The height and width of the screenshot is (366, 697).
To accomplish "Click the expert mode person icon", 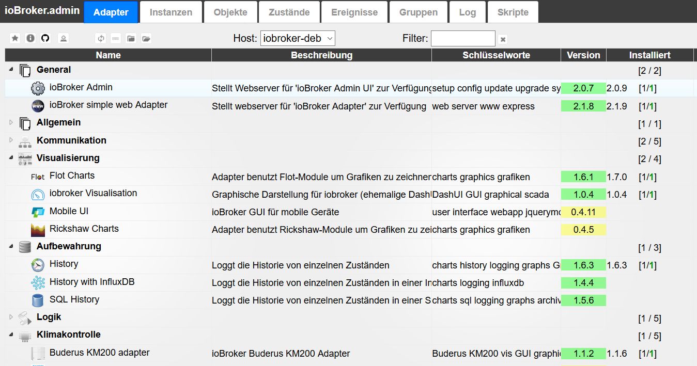I will 63,38.
